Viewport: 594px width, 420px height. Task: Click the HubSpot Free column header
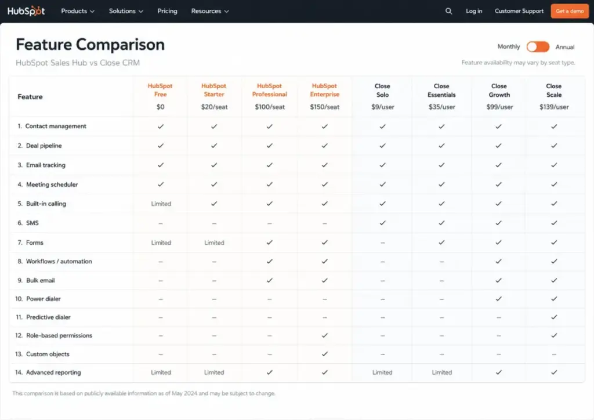160,90
